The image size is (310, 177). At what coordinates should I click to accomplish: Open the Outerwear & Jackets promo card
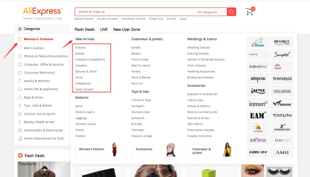click(x=212, y=151)
